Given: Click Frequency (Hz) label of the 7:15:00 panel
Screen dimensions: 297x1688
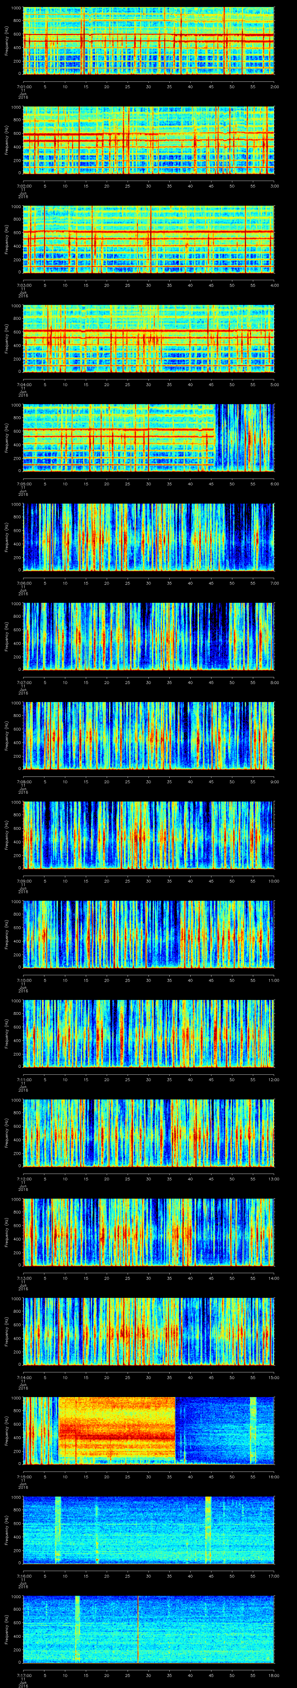Looking at the screenshot, I should pyautogui.click(x=7, y=1431).
